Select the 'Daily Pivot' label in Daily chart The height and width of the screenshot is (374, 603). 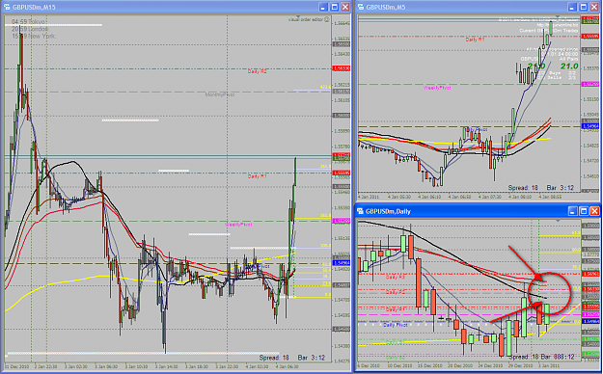(396, 325)
